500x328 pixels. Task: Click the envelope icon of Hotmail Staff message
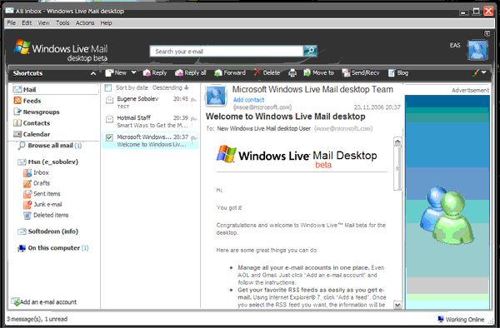pyautogui.click(x=109, y=119)
